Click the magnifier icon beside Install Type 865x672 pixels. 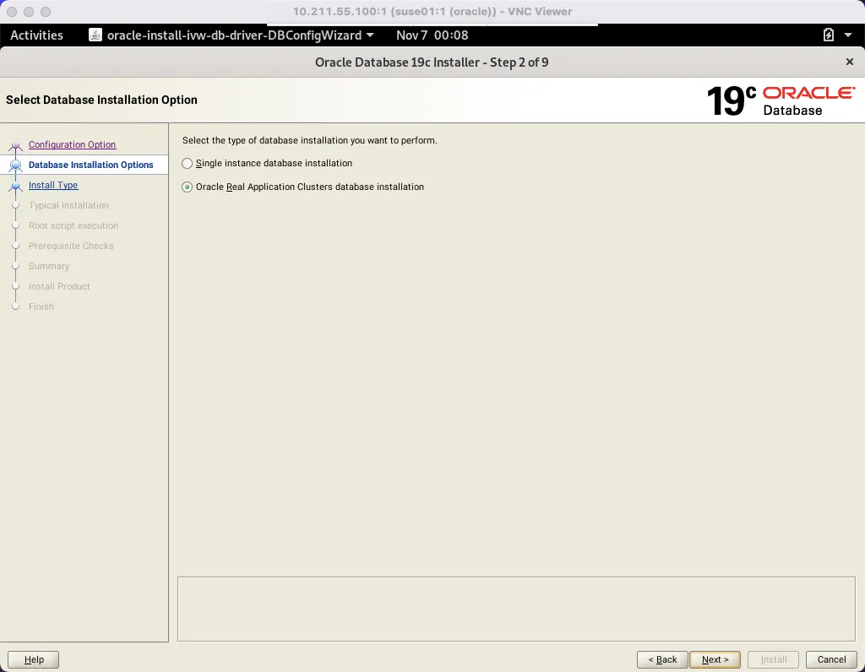point(15,185)
